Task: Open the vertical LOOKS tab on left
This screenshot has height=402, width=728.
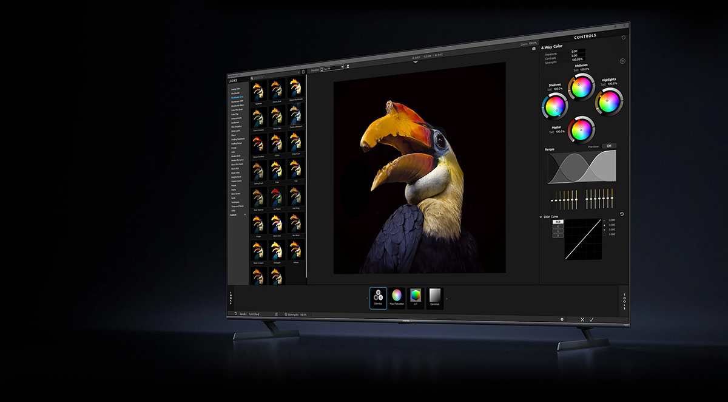Action: (231, 298)
